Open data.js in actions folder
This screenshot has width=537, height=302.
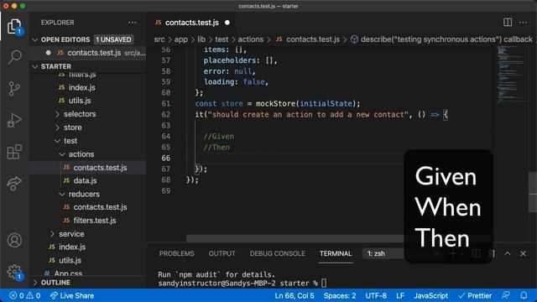[x=85, y=180]
